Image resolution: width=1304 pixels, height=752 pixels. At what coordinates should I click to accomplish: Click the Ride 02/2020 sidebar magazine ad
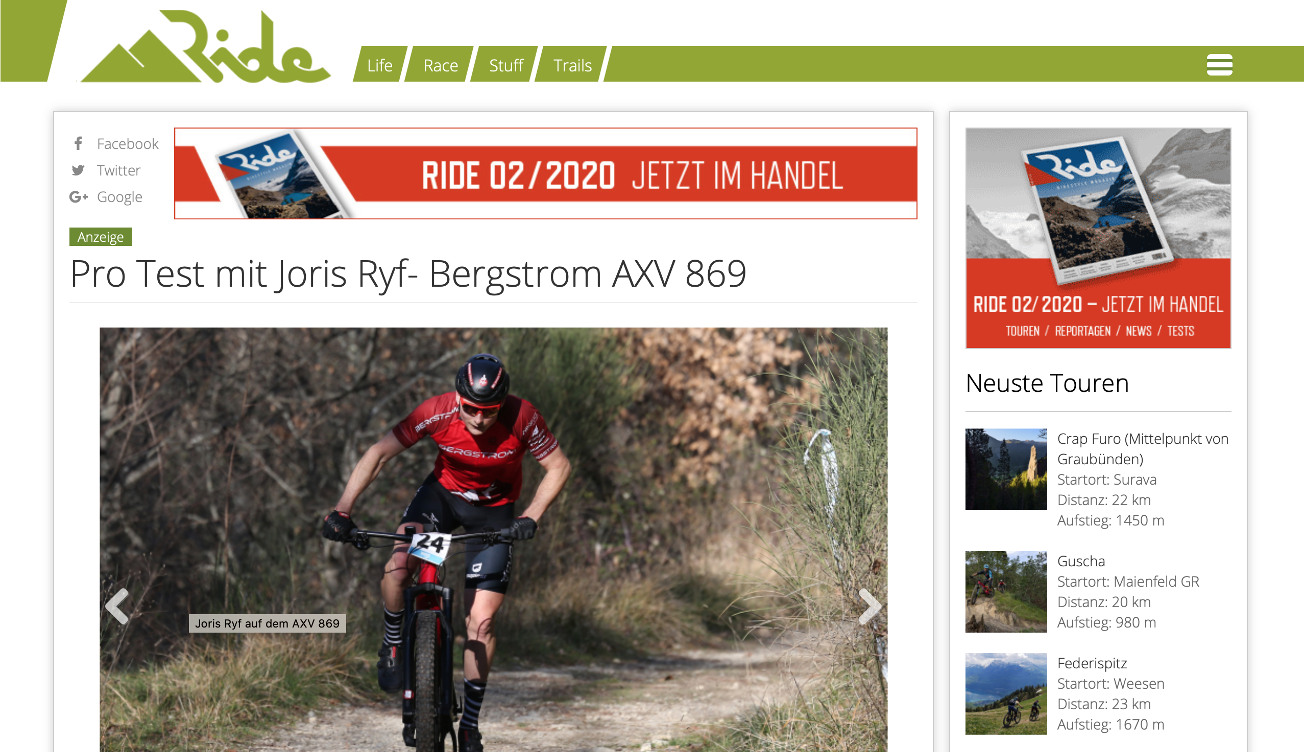pyautogui.click(x=1098, y=238)
